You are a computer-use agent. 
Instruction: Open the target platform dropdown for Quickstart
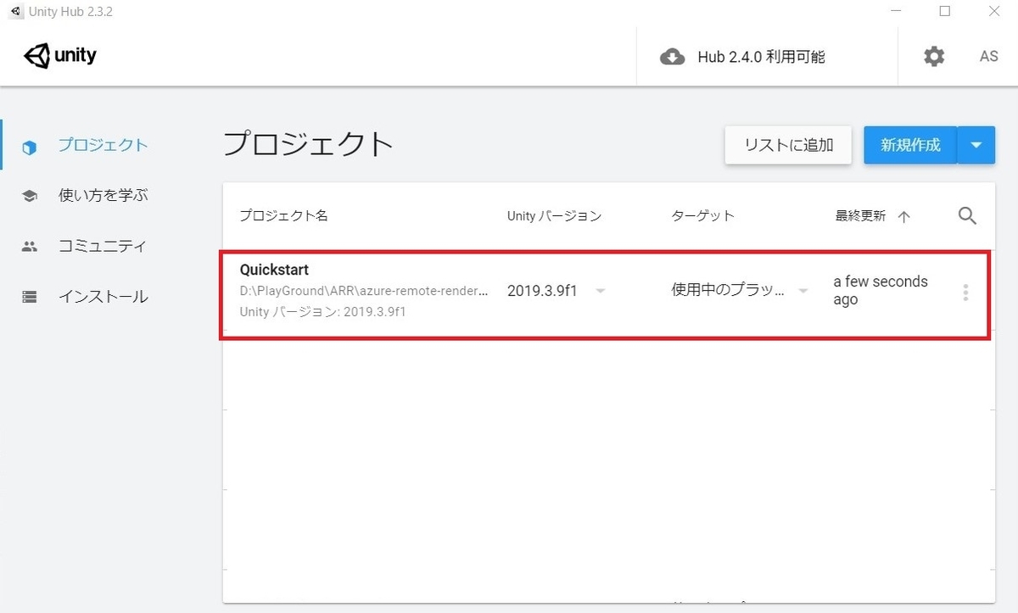click(x=803, y=291)
